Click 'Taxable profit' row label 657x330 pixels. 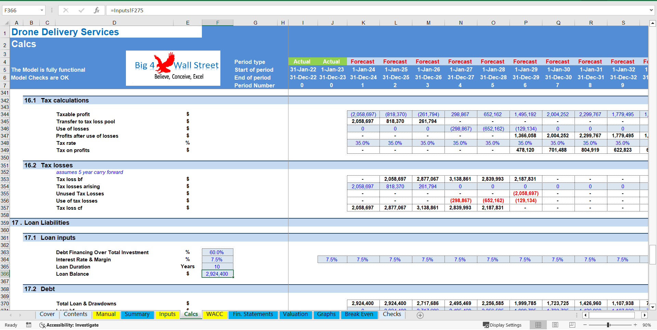[x=73, y=114]
